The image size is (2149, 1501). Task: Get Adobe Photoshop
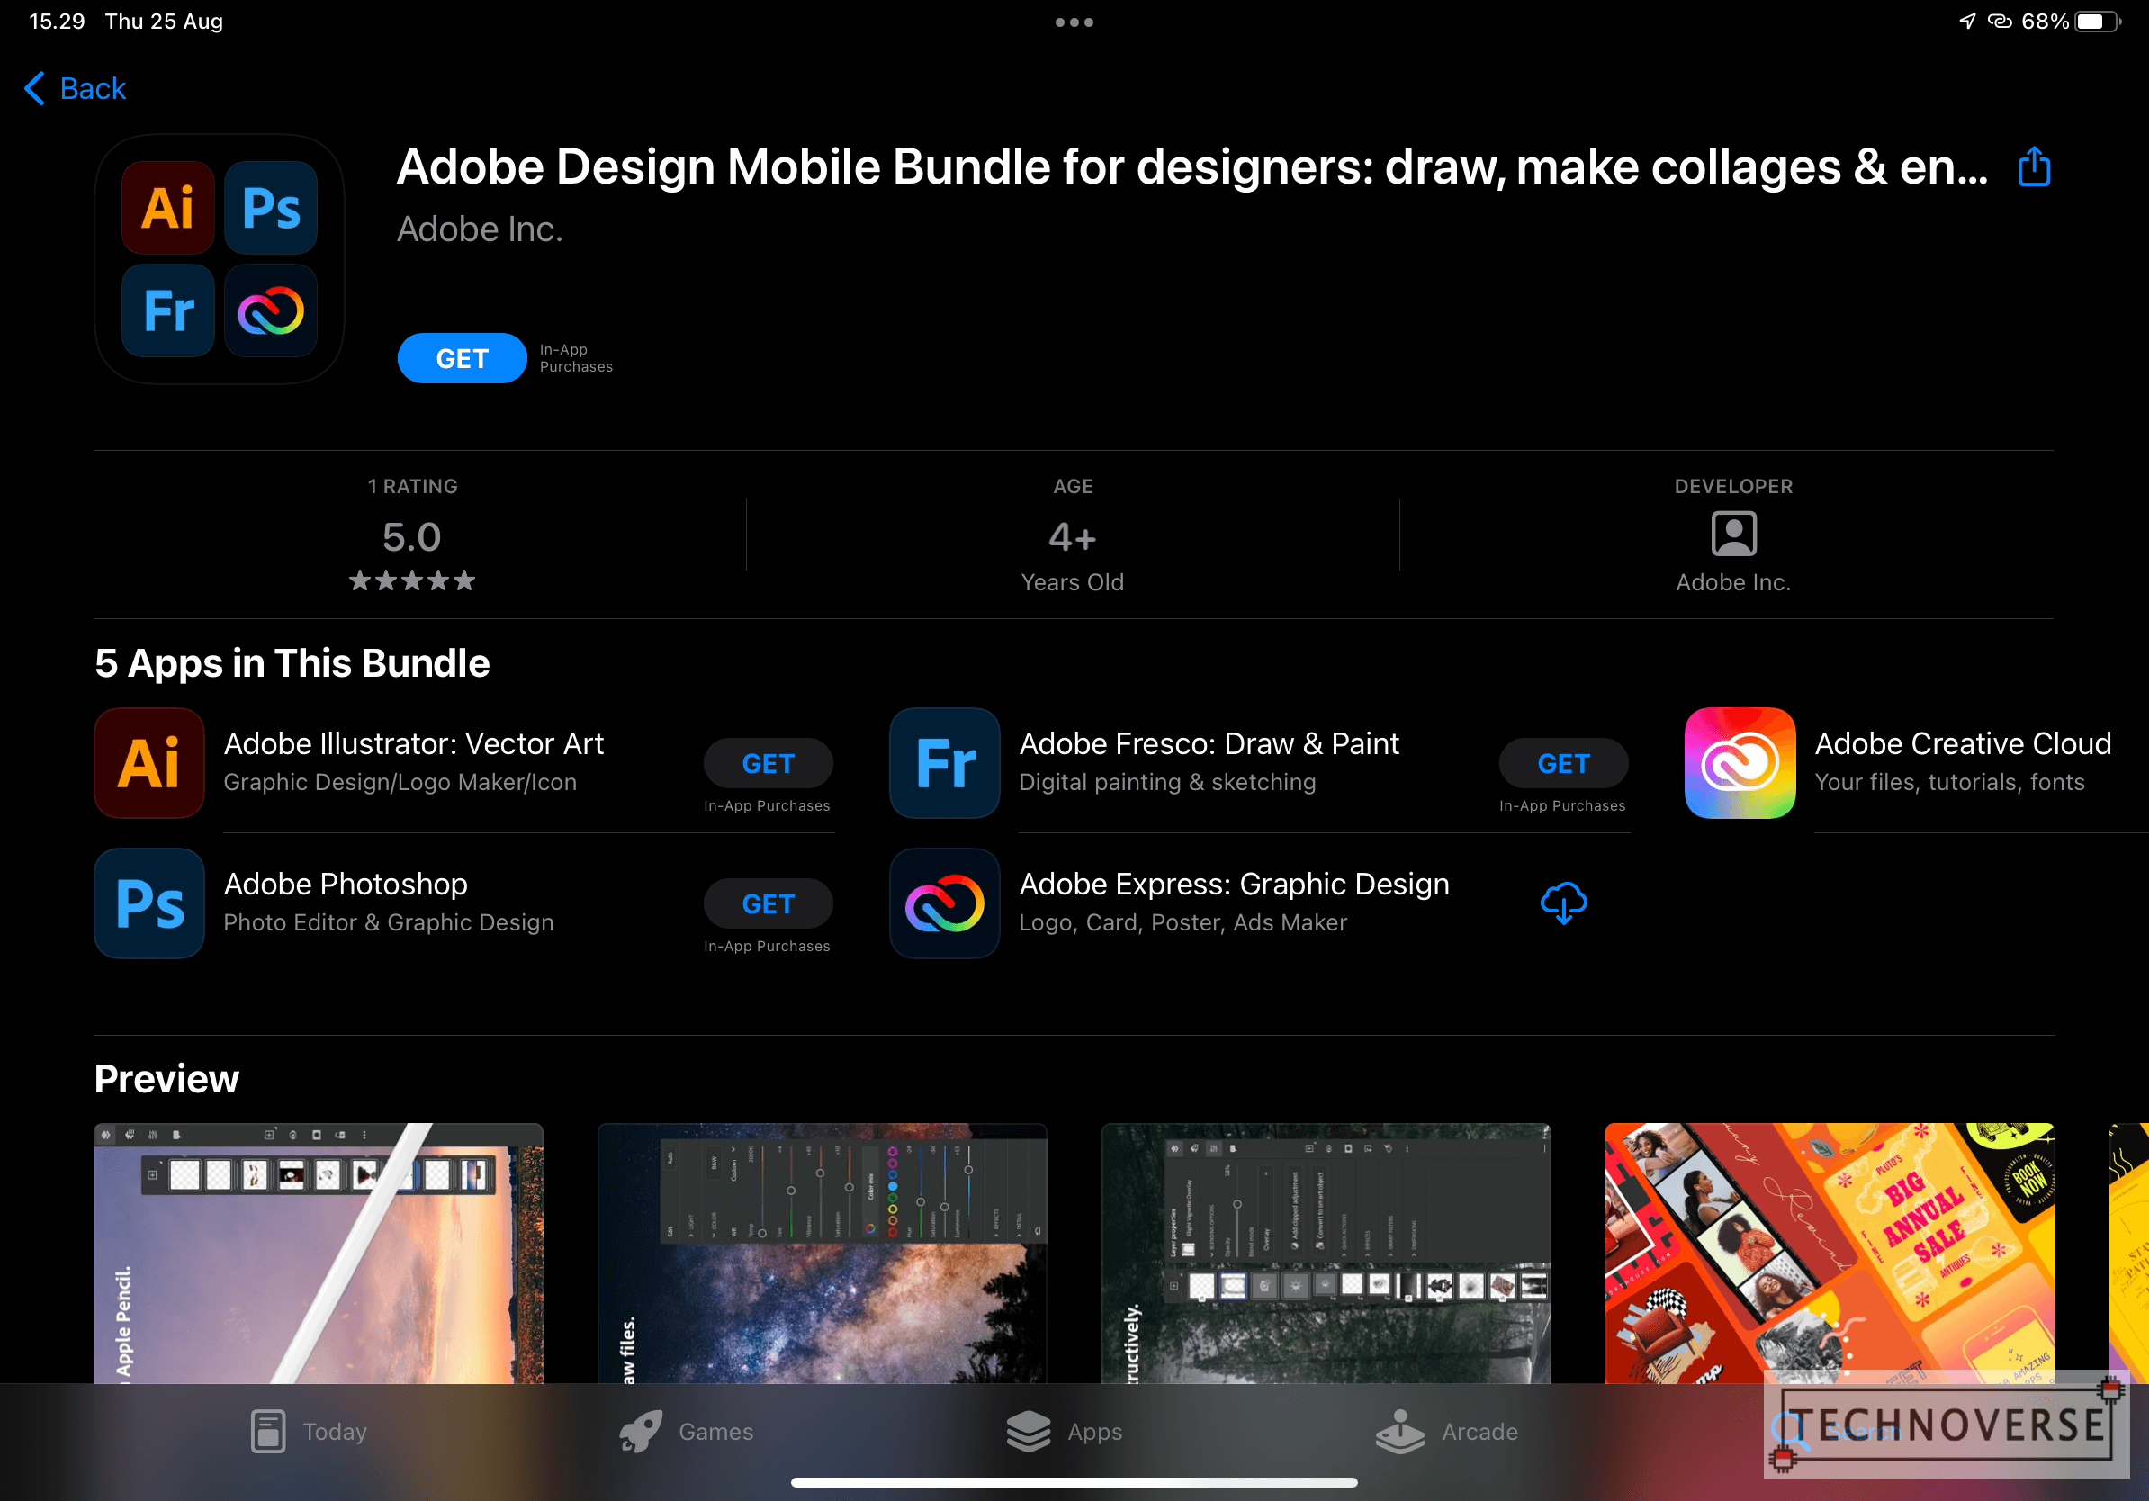point(768,904)
